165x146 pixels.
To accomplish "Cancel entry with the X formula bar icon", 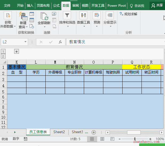I will (41, 42).
